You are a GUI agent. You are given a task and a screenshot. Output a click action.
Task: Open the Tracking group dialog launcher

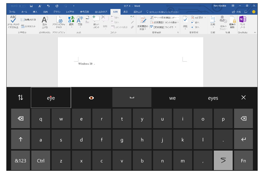click(x=178, y=32)
